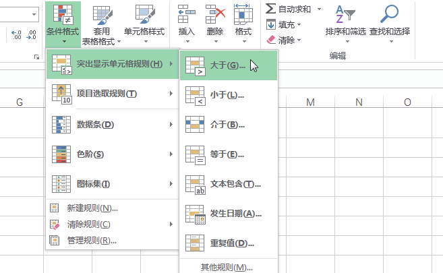Open 单元格样式 cell styles gallery
This screenshot has height=273, width=443.
[144, 24]
